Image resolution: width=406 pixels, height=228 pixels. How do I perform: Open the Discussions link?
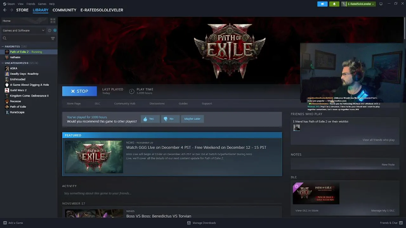pos(157,104)
